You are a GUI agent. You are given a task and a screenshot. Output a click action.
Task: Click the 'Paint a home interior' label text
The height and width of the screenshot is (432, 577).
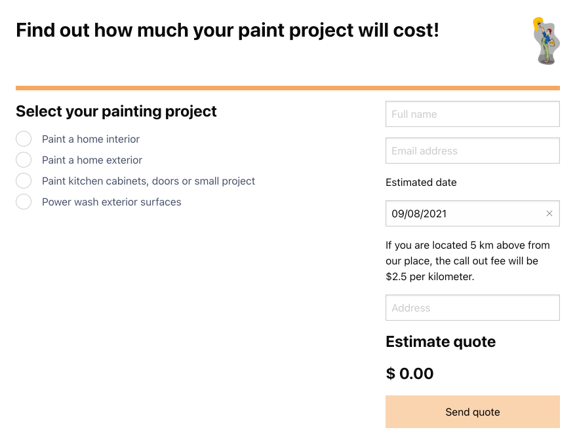tap(90, 139)
